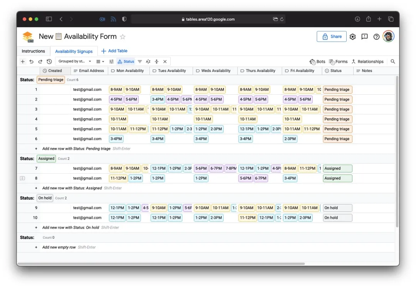This screenshot has width=416, height=288.
Task: Click the horizontal scrollbar at bottom
Action: [161, 264]
